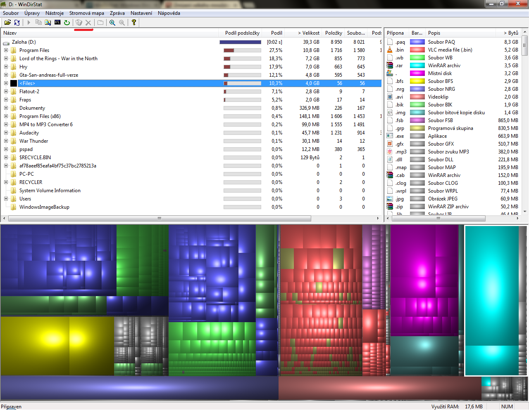Click the black <Files> item icon
The width and height of the screenshot is (529, 410).
[x=14, y=83]
